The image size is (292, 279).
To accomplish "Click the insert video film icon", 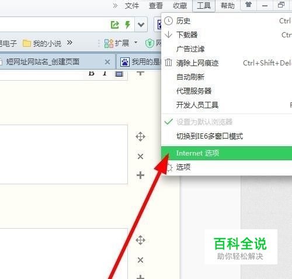I will click(x=119, y=74).
